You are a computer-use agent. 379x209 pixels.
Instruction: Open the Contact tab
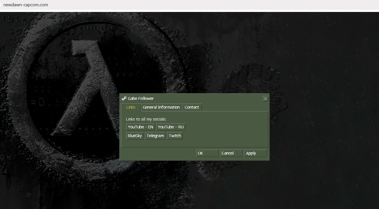pyautogui.click(x=192, y=107)
